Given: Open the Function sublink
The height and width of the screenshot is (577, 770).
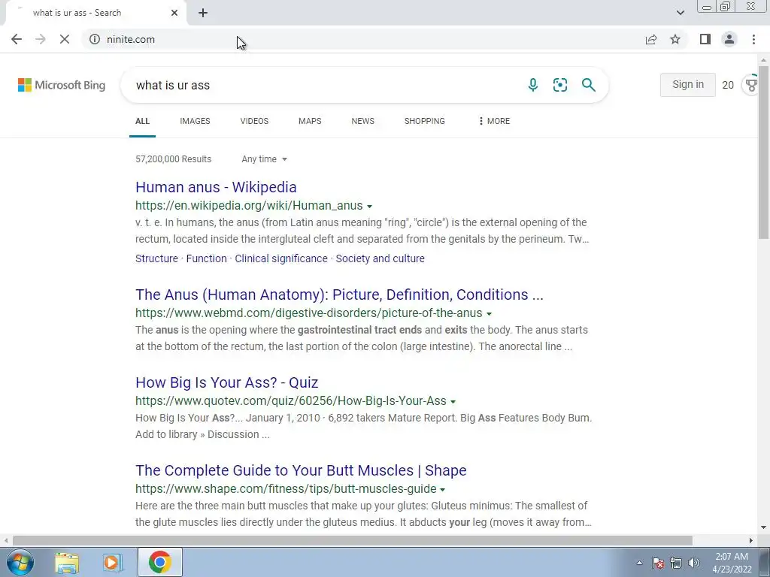Looking at the screenshot, I should (206, 258).
